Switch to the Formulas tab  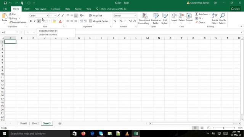coord(56,9)
